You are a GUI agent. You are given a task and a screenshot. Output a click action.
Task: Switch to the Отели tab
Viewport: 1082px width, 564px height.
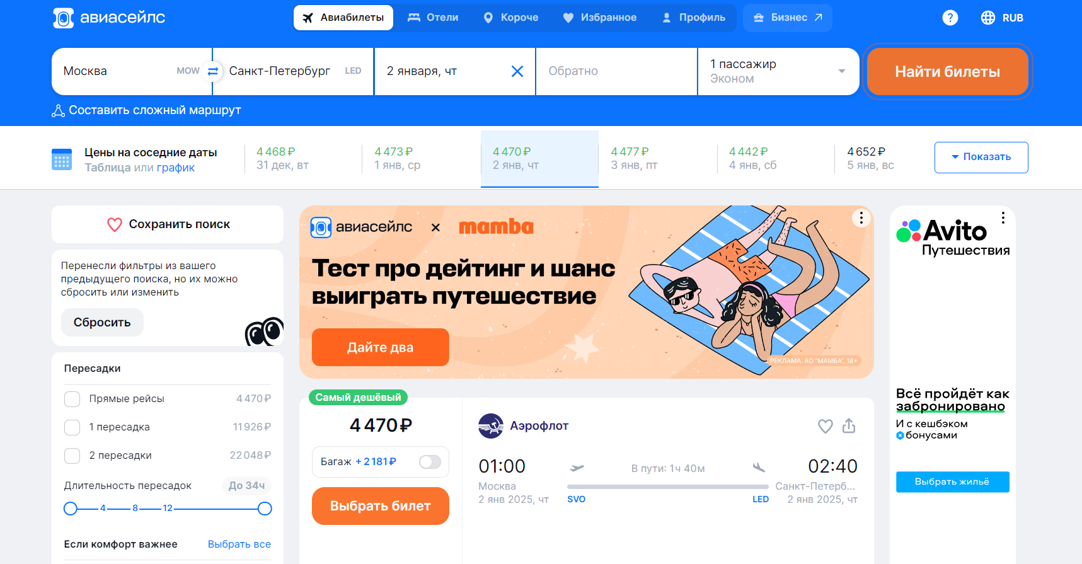pos(433,18)
